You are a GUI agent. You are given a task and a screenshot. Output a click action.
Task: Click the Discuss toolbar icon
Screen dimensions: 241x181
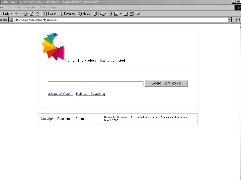coord(126,14)
